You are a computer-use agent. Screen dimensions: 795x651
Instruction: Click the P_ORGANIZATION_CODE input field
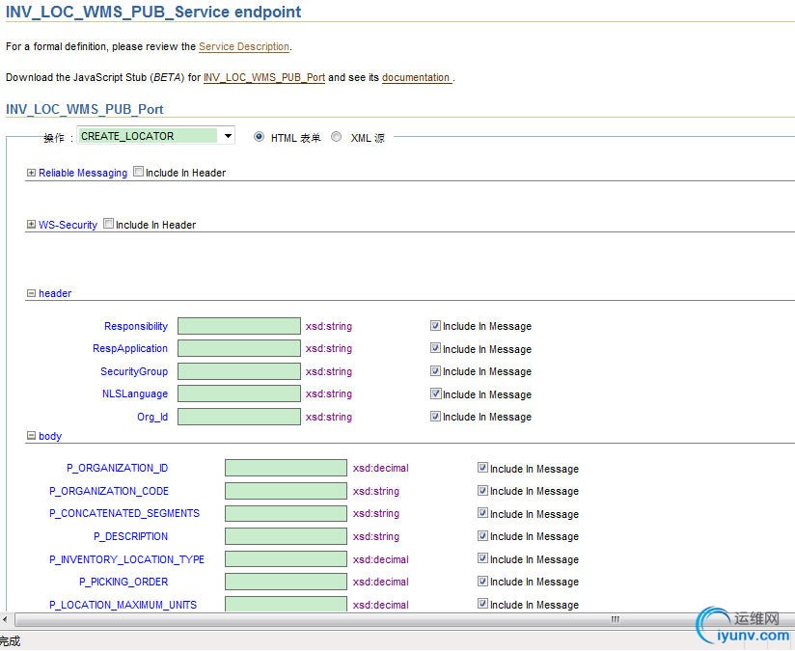click(286, 491)
